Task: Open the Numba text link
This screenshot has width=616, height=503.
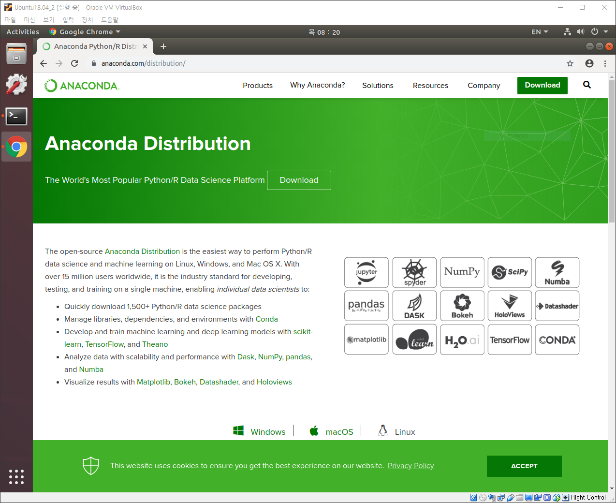Action: [91, 370]
